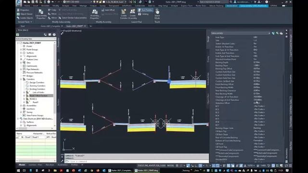Click the Plot printer icon
Viewport: 308px width, 173px height.
tap(49, 2)
